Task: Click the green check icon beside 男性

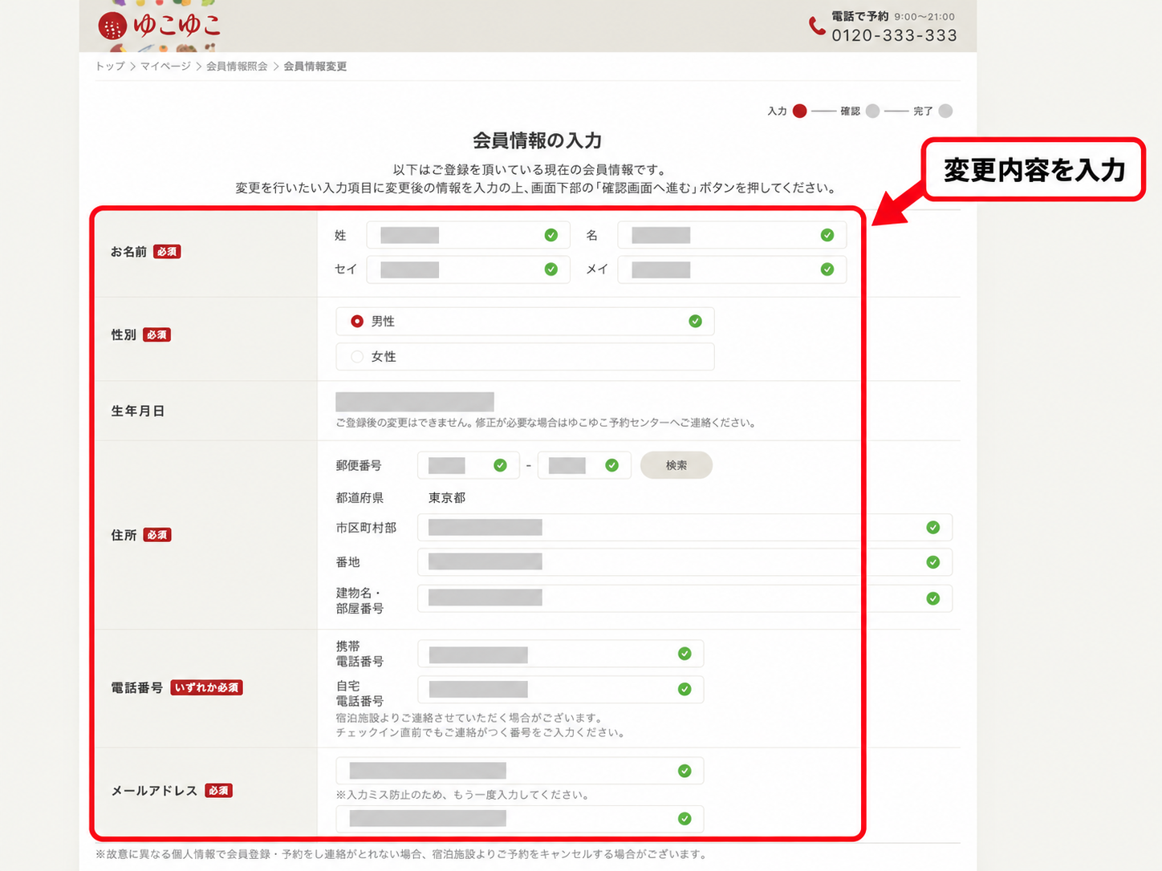Action: (x=696, y=322)
